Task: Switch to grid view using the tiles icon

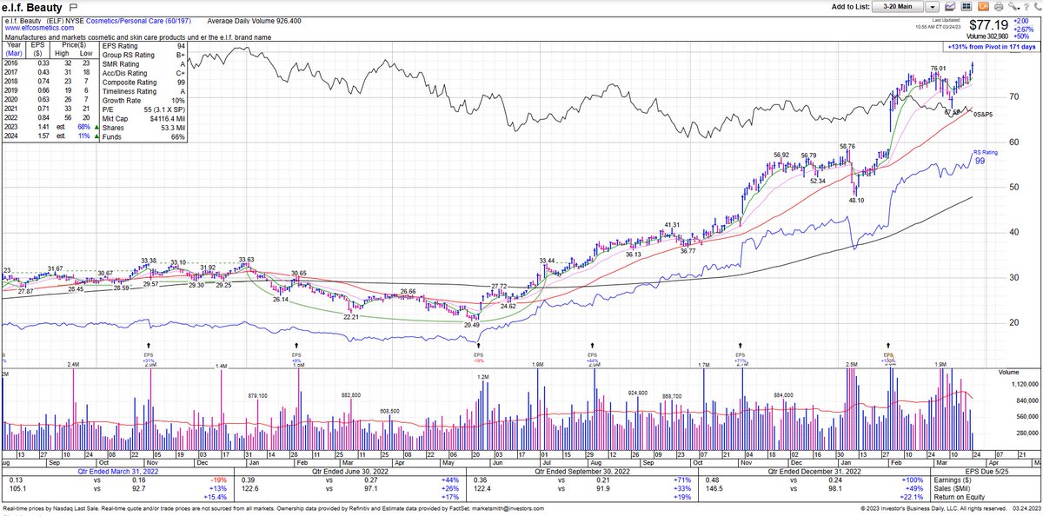Action: click(x=967, y=7)
